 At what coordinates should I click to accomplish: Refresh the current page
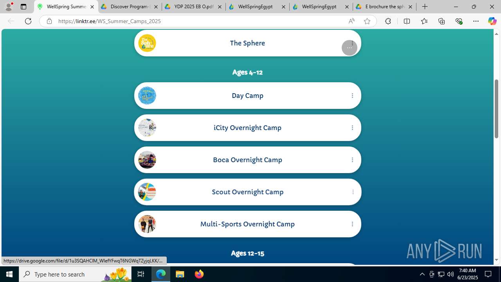pyautogui.click(x=28, y=21)
